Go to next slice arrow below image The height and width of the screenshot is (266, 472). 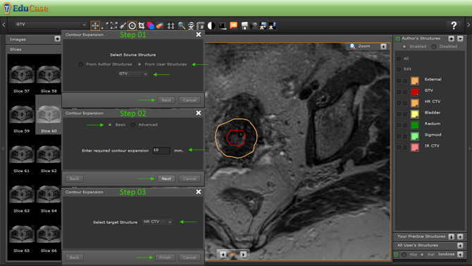pos(243,255)
